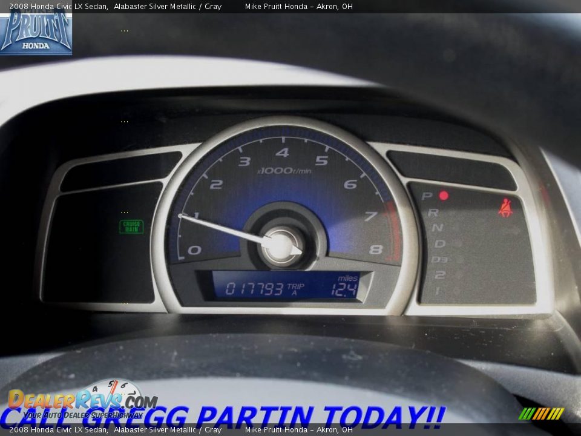Click the red seatbelt warning icon
The image size is (581, 436).
tap(505, 208)
